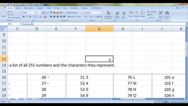Switch to Sheet3 tab

pyautogui.click(x=29, y=99)
